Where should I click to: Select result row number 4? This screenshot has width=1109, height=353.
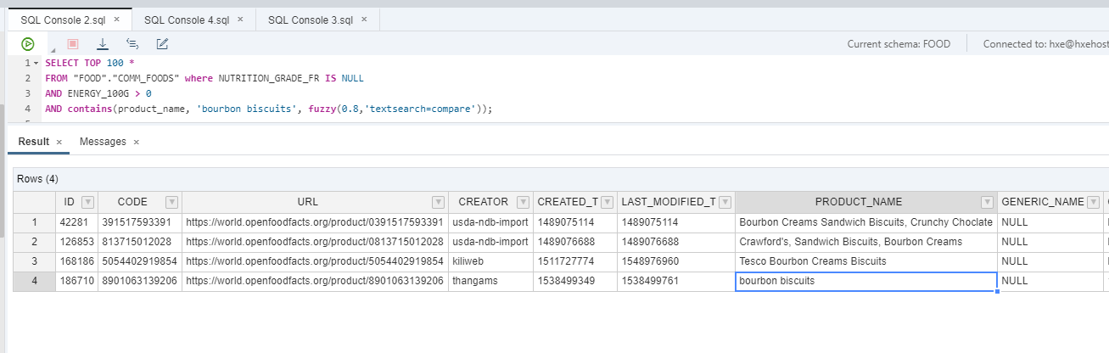34,281
